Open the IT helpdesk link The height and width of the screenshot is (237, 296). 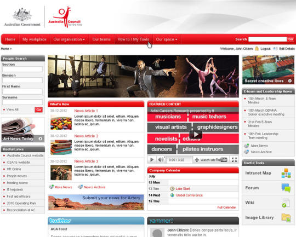click(15, 189)
